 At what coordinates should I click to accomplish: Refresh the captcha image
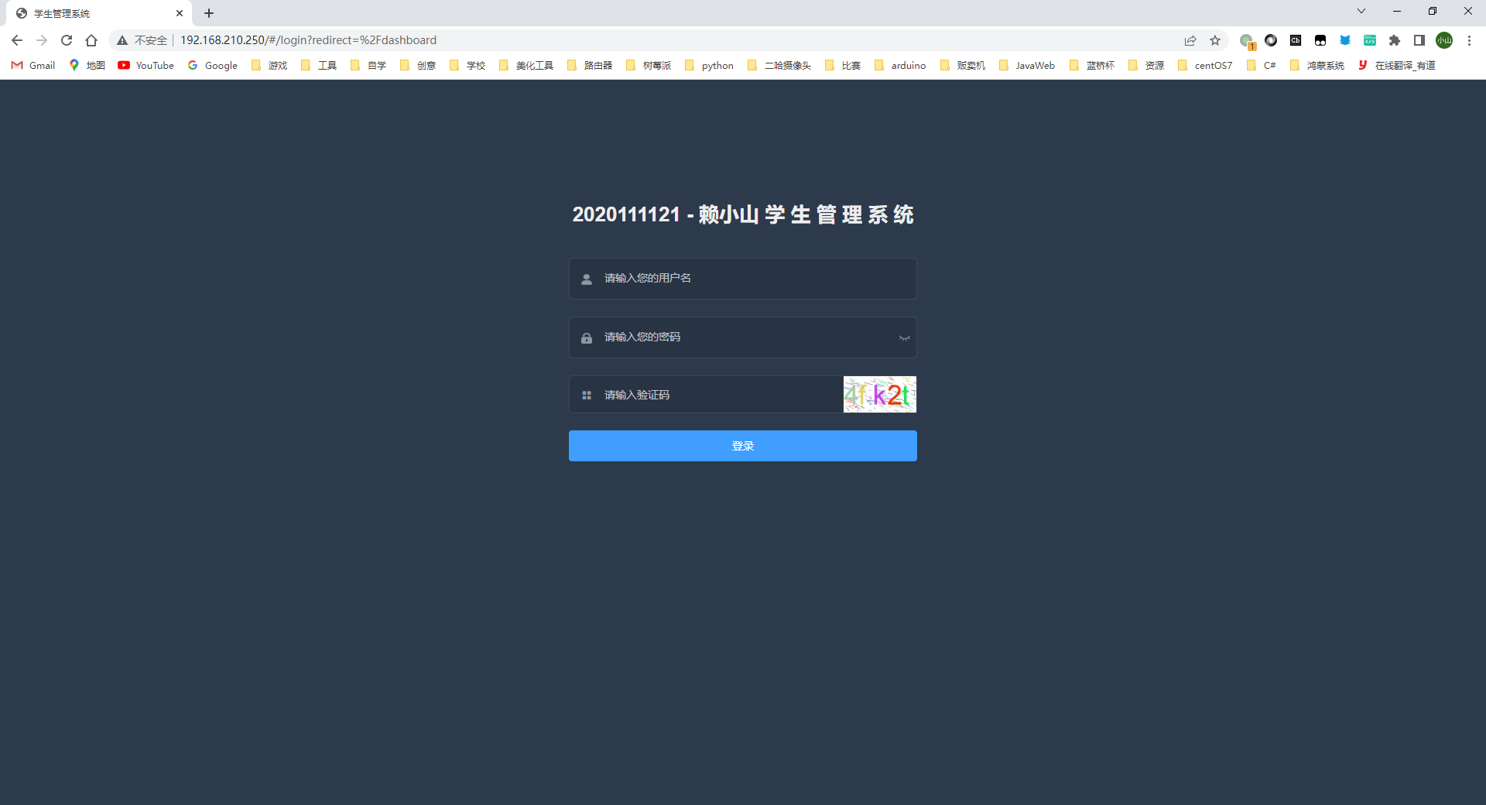click(x=879, y=395)
